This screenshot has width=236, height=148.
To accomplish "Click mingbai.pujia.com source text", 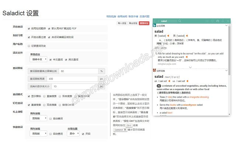I will coord(167,64).
